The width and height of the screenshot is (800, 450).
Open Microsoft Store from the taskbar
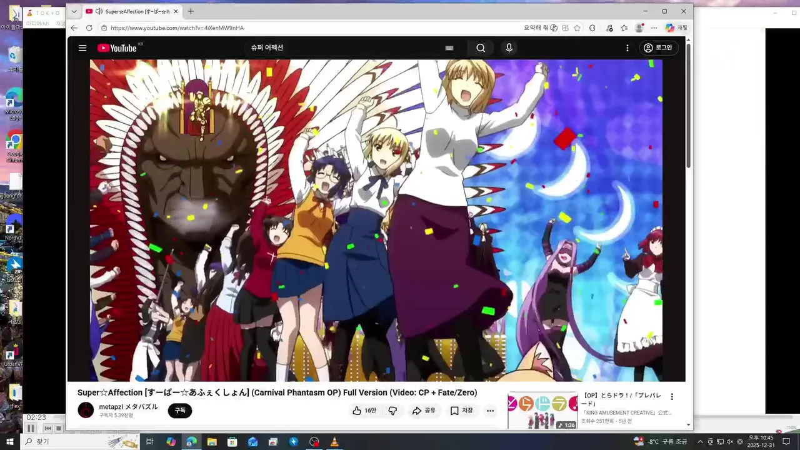coord(232,442)
